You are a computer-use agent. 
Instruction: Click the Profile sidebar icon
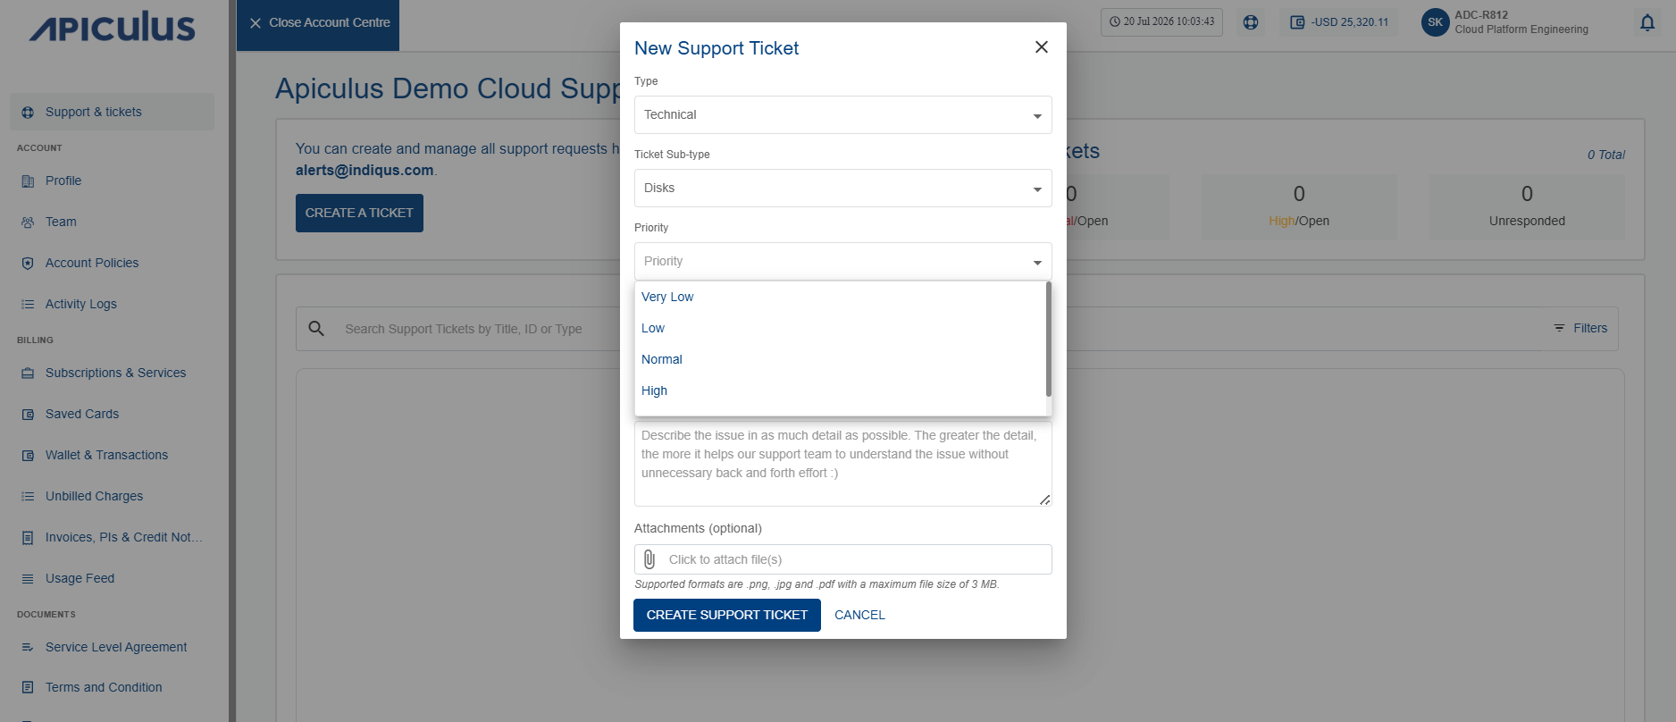tap(28, 181)
